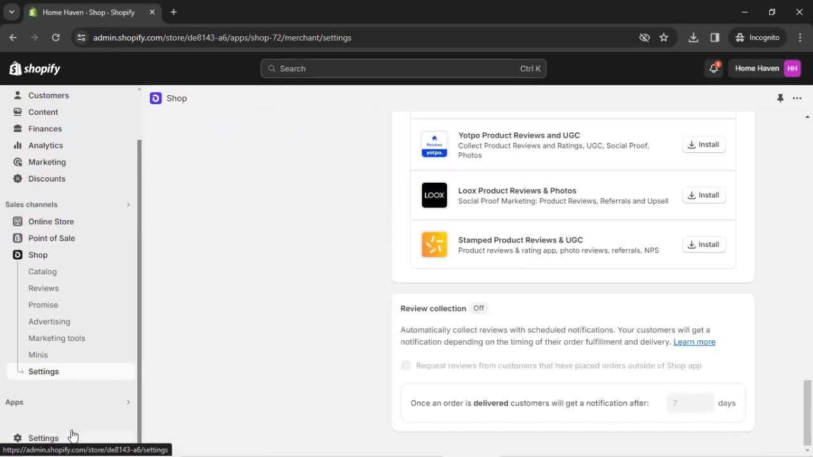This screenshot has height=457, width=813.
Task: Click the Incognito indicator
Action: tap(757, 37)
